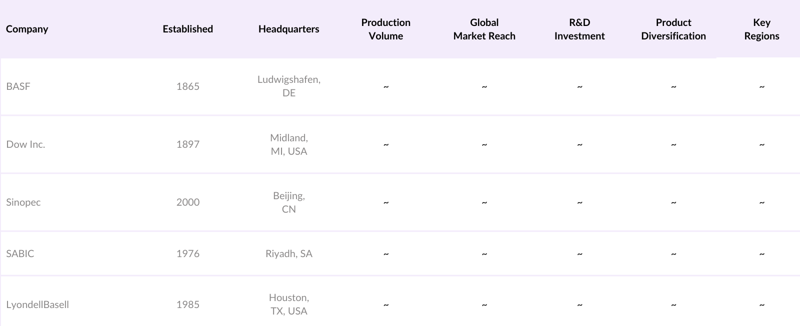
Task: Click the 1865 established year cell
Action: tap(187, 86)
